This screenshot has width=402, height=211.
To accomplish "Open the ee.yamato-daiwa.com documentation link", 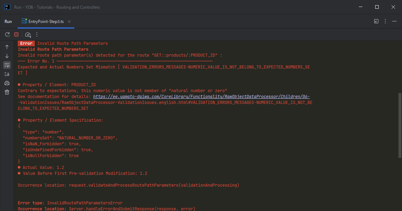I will (x=201, y=97).
